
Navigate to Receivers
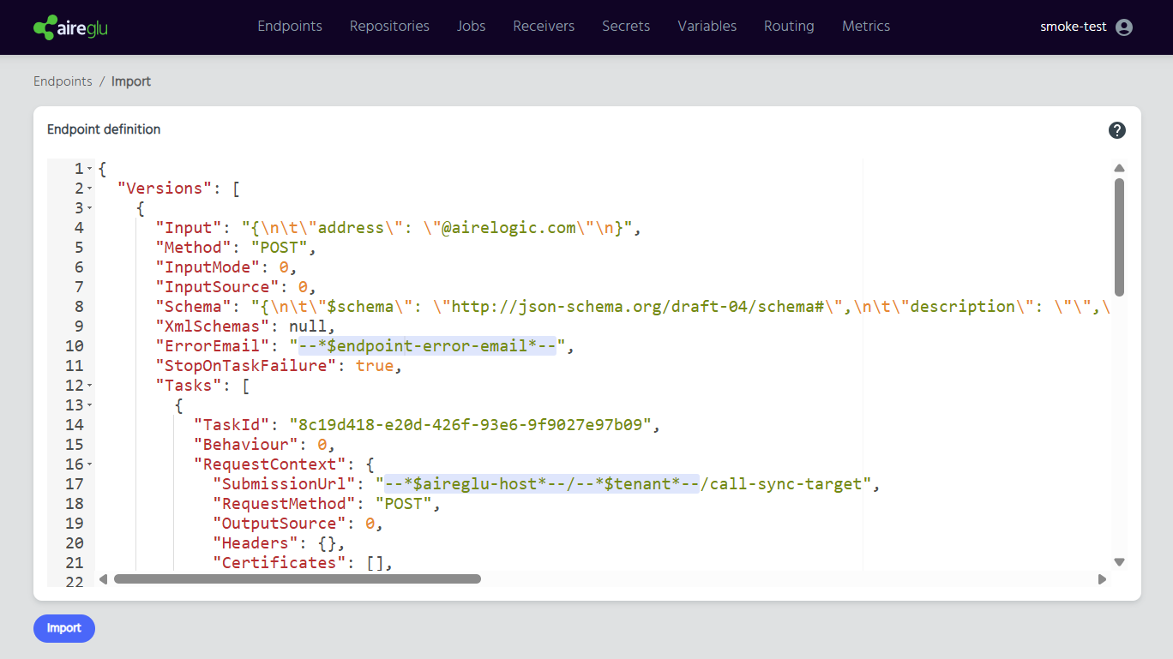[x=544, y=27]
